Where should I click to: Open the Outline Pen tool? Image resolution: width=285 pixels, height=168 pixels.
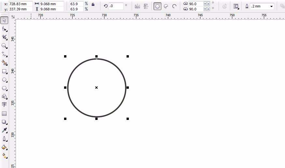point(4,139)
